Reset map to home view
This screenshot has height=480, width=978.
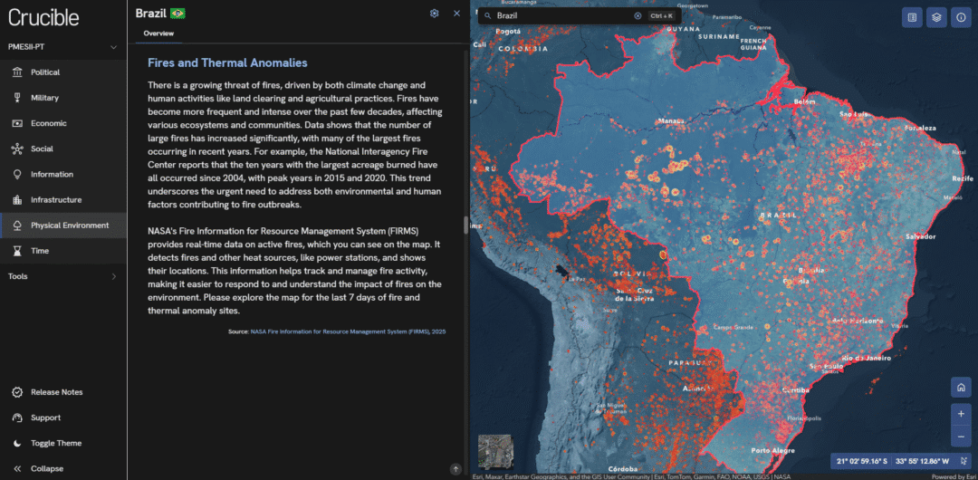click(960, 387)
